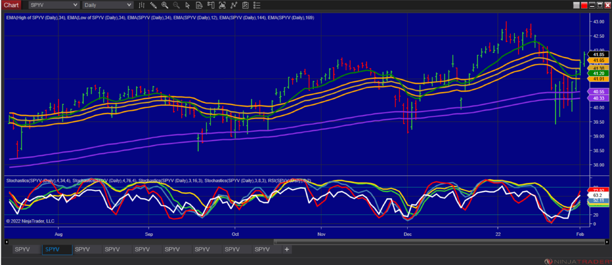Click the scrollbar right arrow
This screenshot has width=612, height=265.
[x=607, y=242]
